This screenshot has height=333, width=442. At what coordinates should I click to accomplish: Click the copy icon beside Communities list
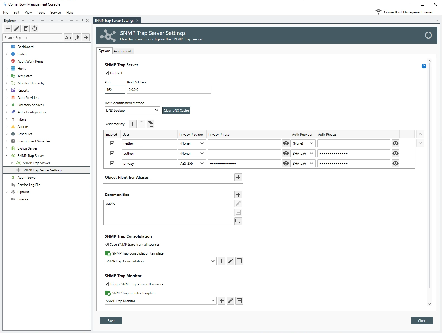coord(238,221)
